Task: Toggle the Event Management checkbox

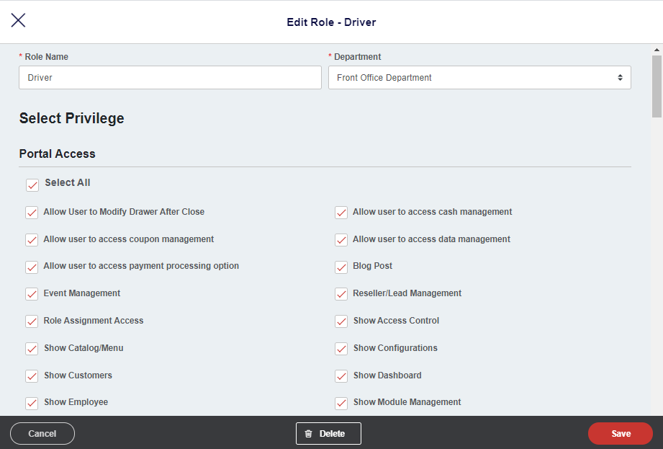Action: [32, 294]
